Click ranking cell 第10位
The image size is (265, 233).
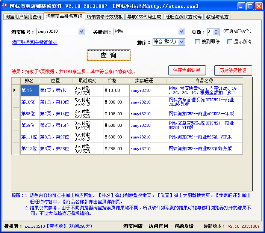point(30,102)
